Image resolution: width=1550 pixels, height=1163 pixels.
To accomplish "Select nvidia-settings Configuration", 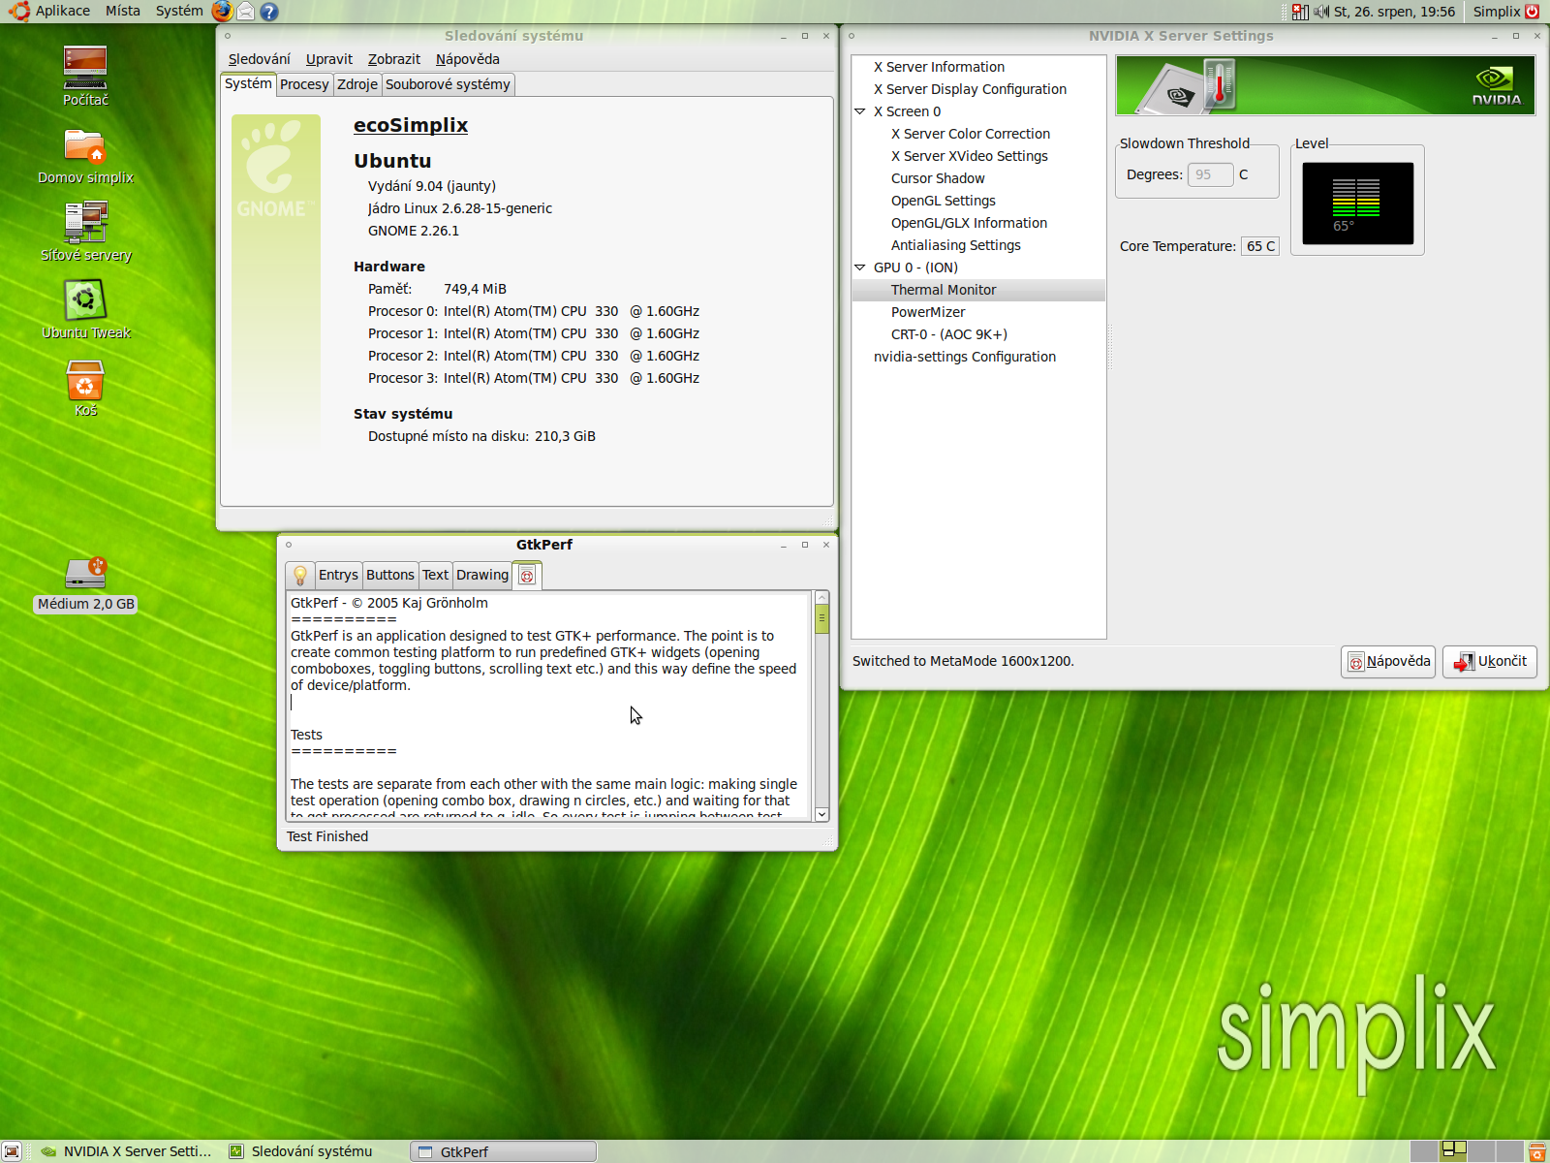I will pyautogui.click(x=965, y=357).
